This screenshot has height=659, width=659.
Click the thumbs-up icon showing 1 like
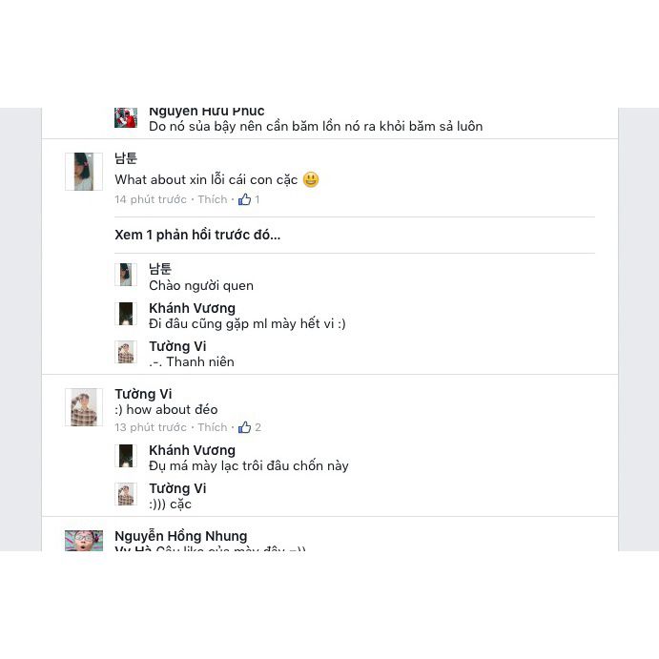(x=244, y=199)
